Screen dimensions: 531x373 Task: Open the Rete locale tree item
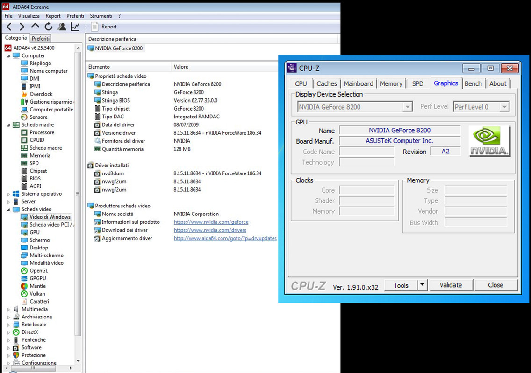pyautogui.click(x=34, y=325)
